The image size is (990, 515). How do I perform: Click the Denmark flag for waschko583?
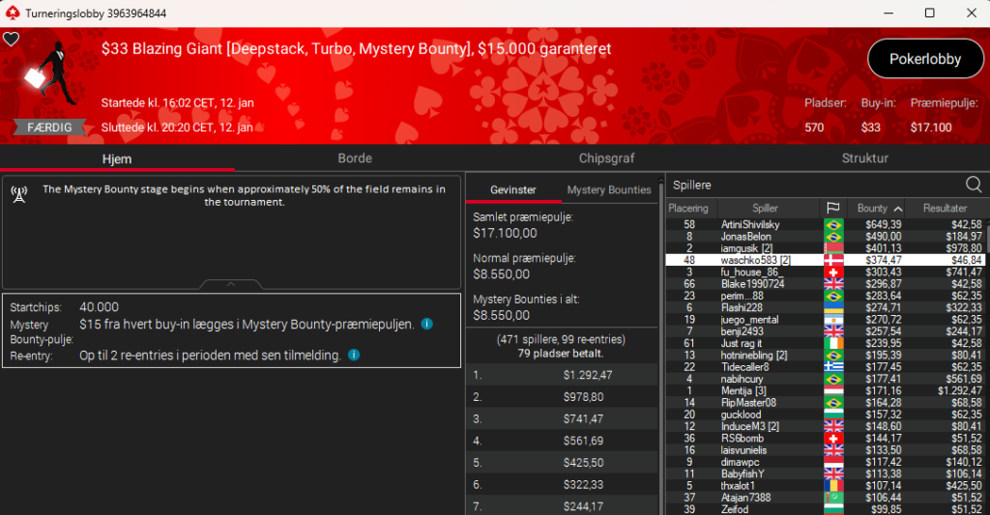click(832, 261)
